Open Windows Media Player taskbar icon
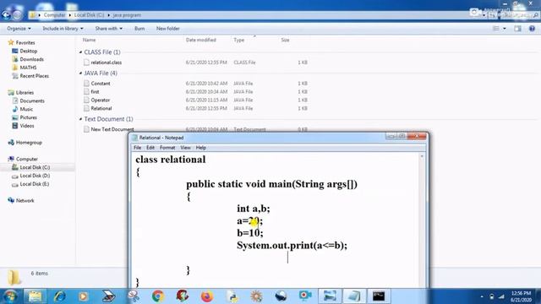Image resolution: width=541 pixels, height=304 pixels. [83, 296]
